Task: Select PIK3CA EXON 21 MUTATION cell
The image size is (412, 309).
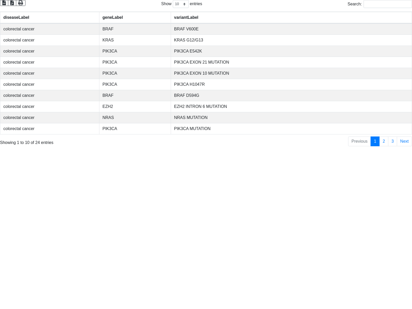Action: (291, 62)
